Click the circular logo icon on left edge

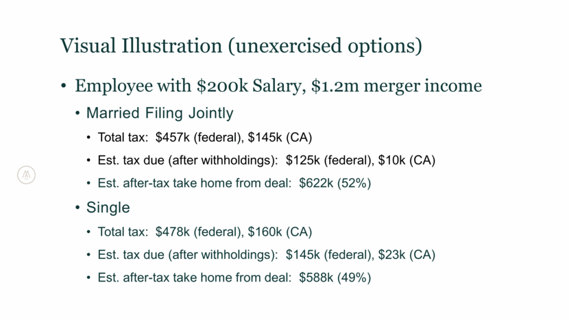coord(26,175)
